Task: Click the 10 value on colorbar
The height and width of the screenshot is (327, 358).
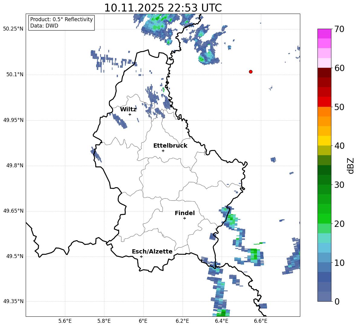Action: coord(339,263)
